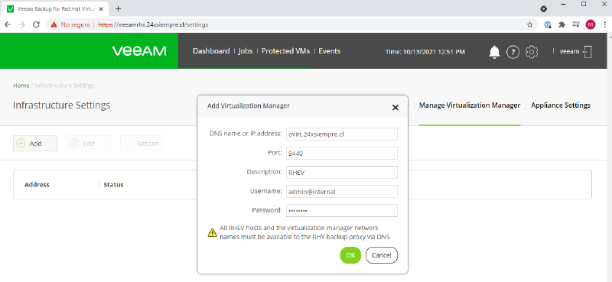Switch to Manage Virtualization Manager tab
The image size is (612, 282).
470,105
